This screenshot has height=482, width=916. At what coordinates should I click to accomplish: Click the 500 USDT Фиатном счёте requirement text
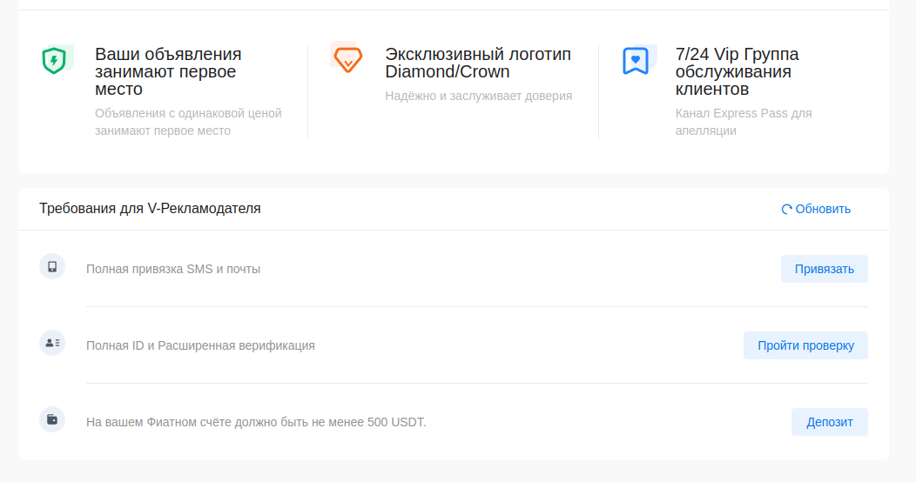[256, 422]
